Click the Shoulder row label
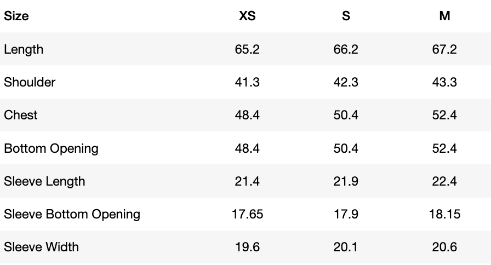The image size is (491, 265). click(30, 82)
